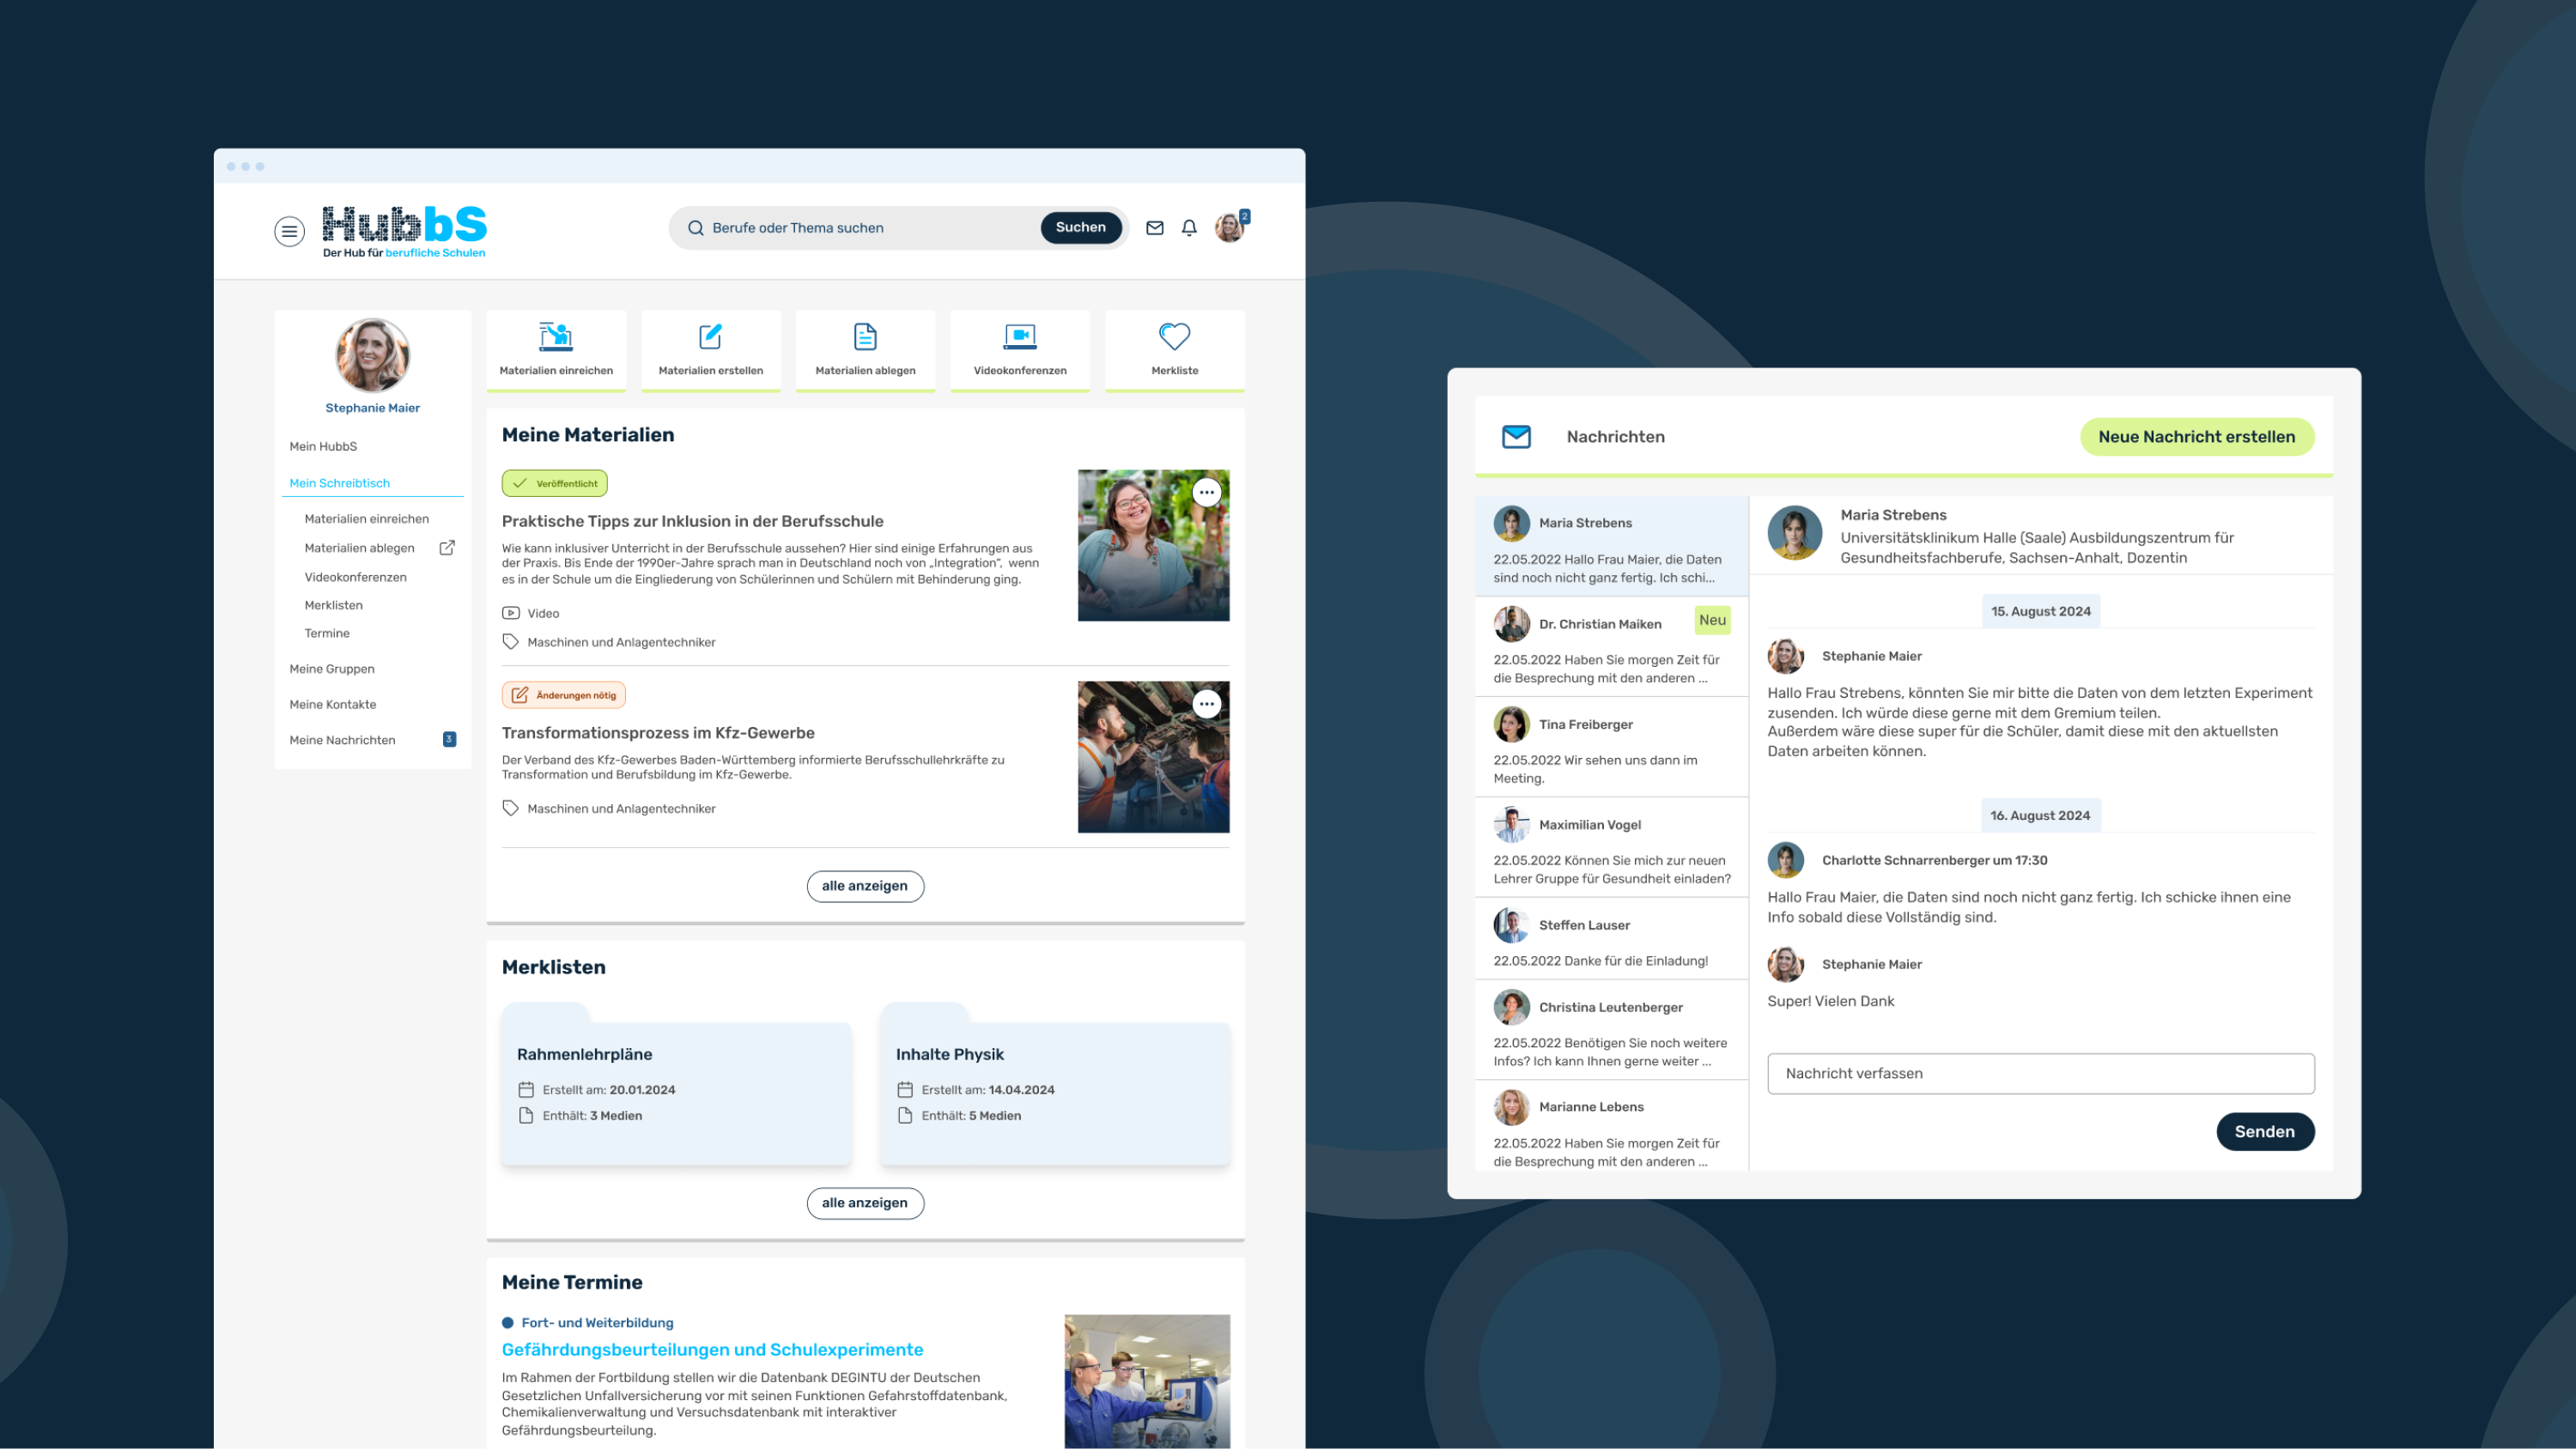Select the Merkliste heart icon
The height and width of the screenshot is (1449, 2576).
[1174, 337]
